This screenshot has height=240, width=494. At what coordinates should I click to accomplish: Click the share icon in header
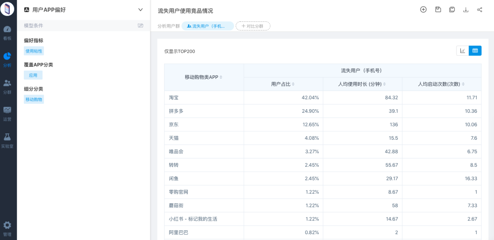tap(480, 10)
